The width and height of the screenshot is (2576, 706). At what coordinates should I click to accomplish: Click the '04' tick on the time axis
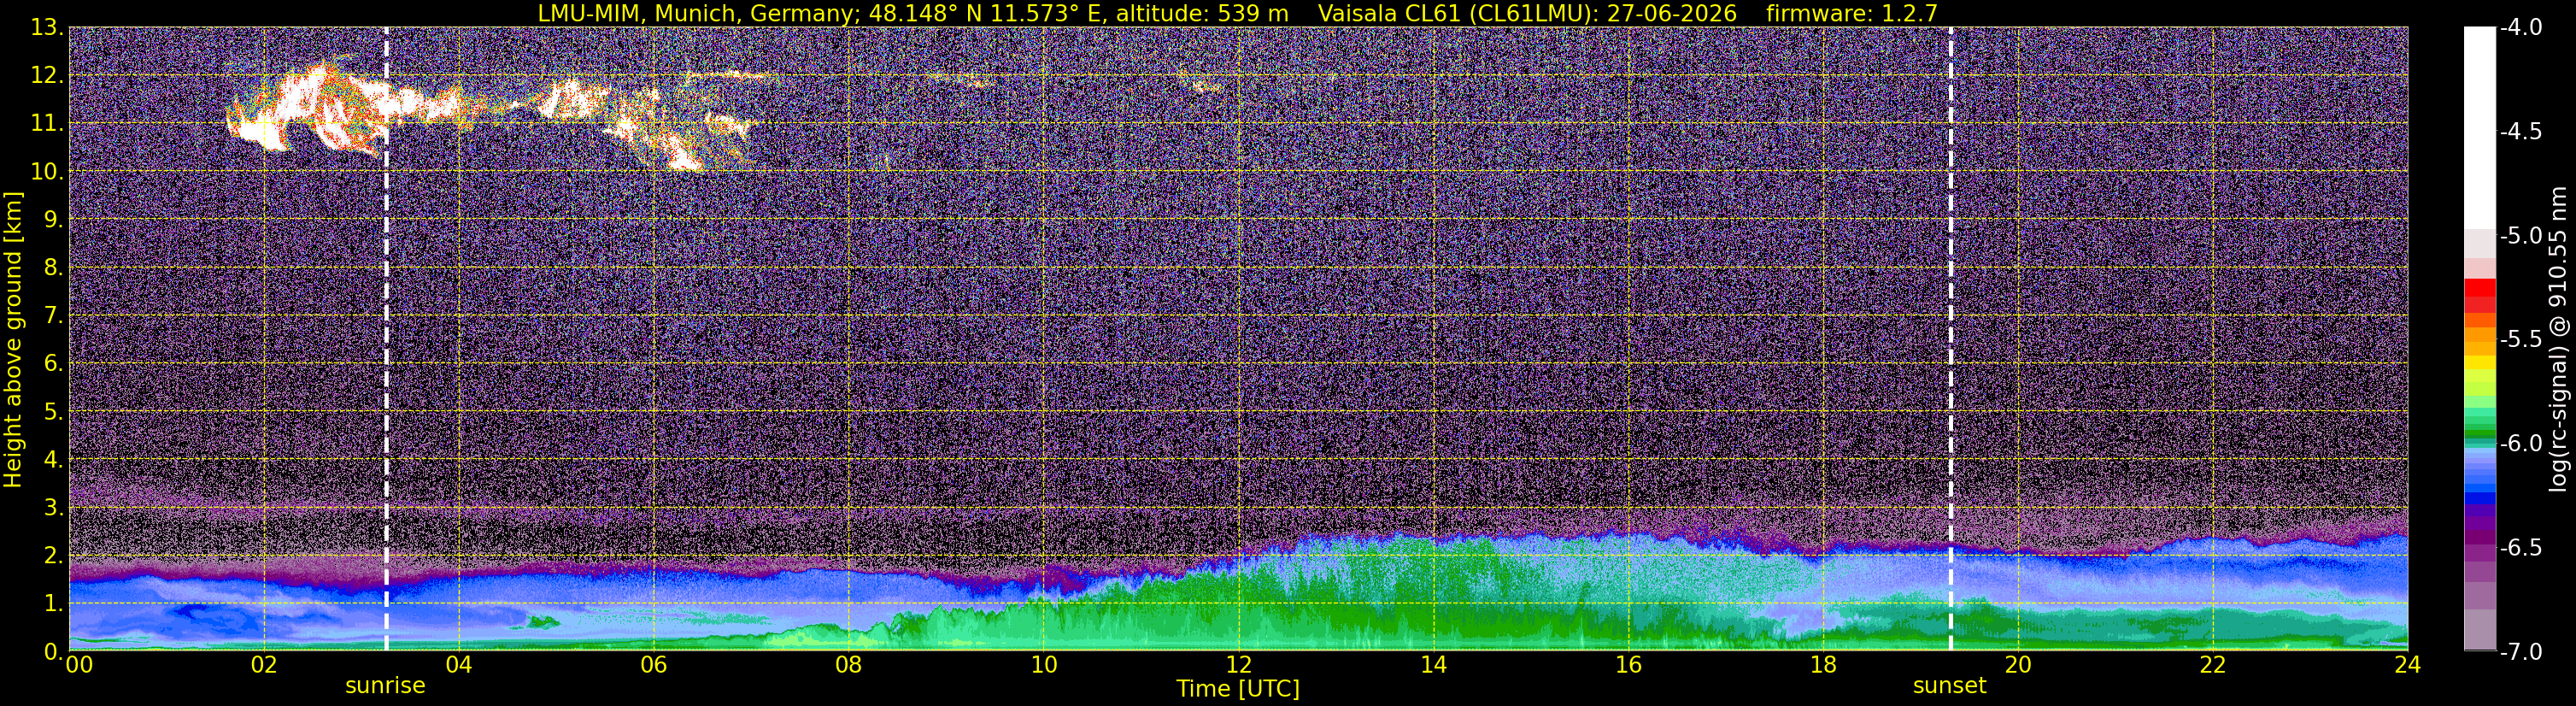click(x=458, y=665)
